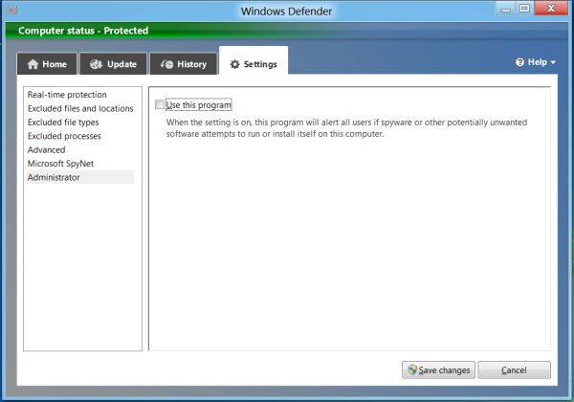Minimize the Windows Defender window
Image resolution: width=574 pixels, height=402 pixels.
click(x=505, y=9)
